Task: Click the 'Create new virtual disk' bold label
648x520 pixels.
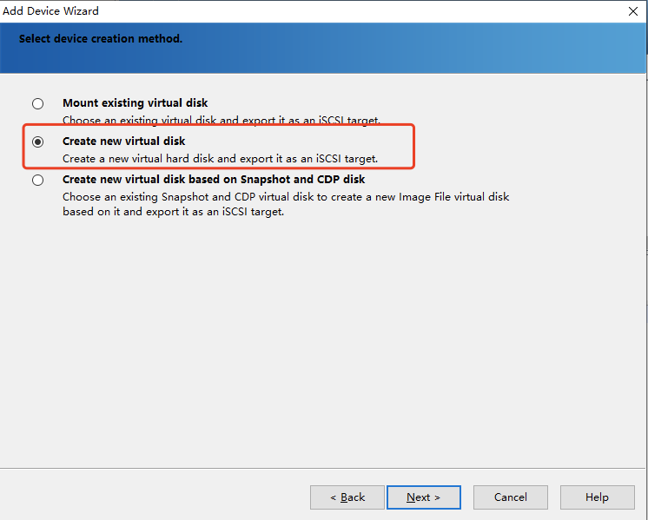Action: 123,142
